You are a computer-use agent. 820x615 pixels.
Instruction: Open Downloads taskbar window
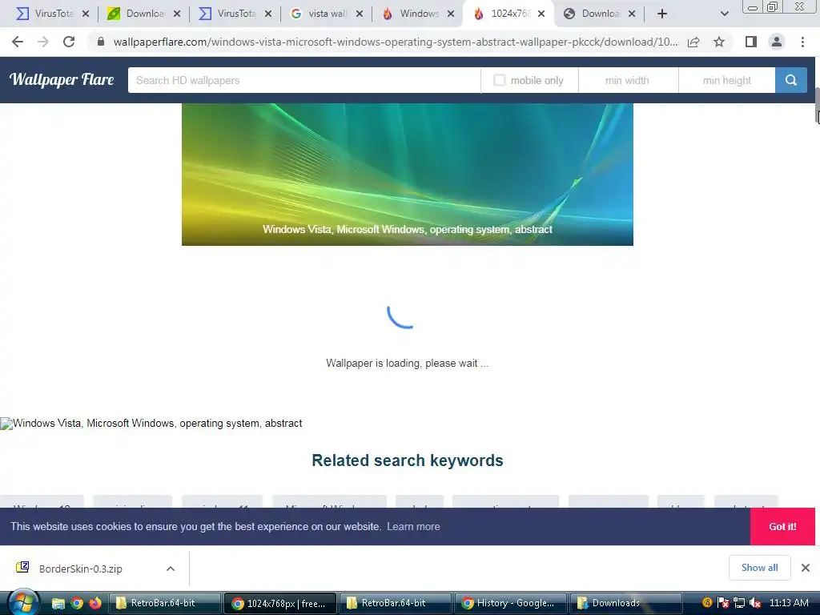pyautogui.click(x=625, y=603)
